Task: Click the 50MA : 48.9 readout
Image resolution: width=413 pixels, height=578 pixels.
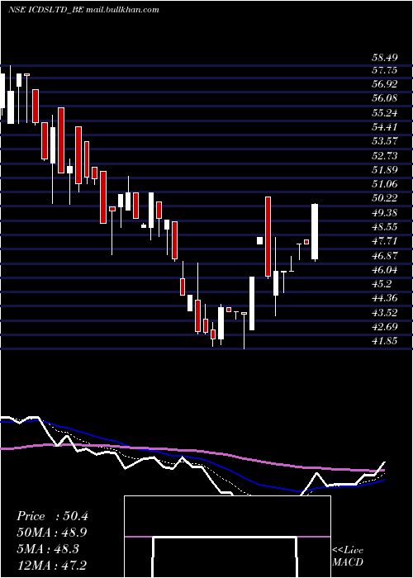Action: coord(52,533)
